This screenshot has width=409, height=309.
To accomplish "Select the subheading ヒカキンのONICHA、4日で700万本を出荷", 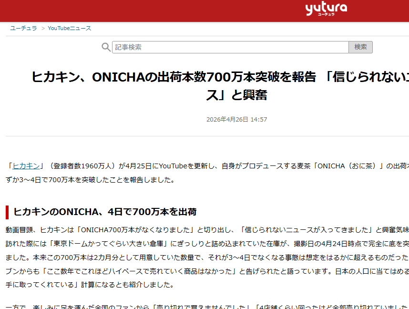I will tap(105, 212).
